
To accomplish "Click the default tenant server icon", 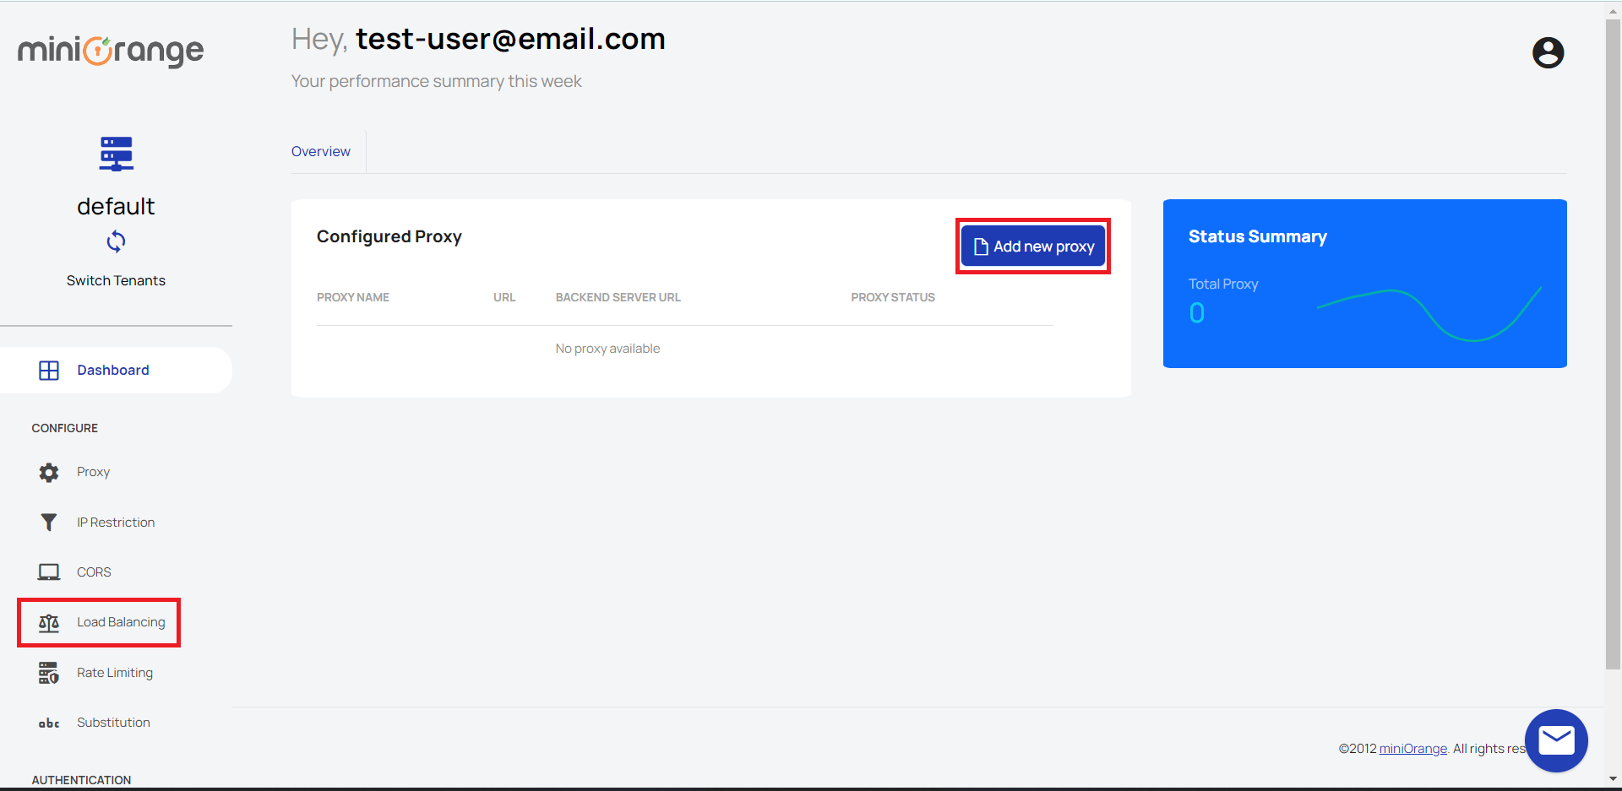I will [116, 154].
